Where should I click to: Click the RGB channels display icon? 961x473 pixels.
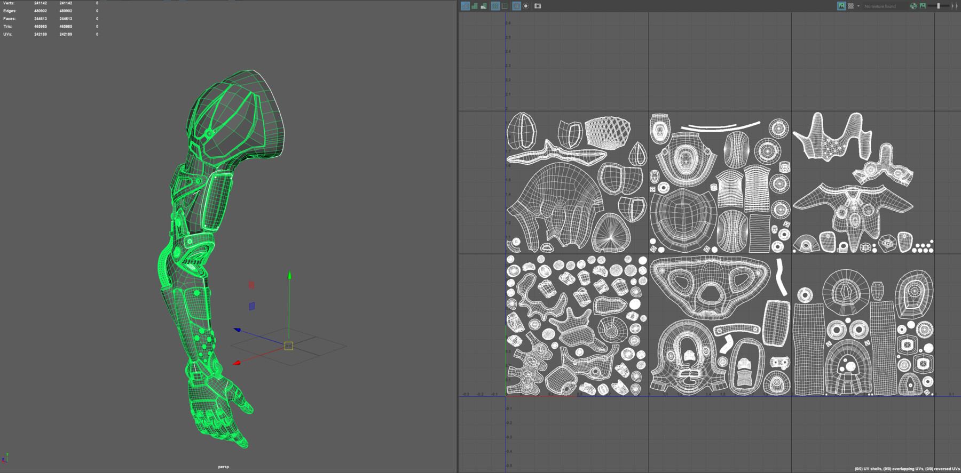click(x=913, y=6)
